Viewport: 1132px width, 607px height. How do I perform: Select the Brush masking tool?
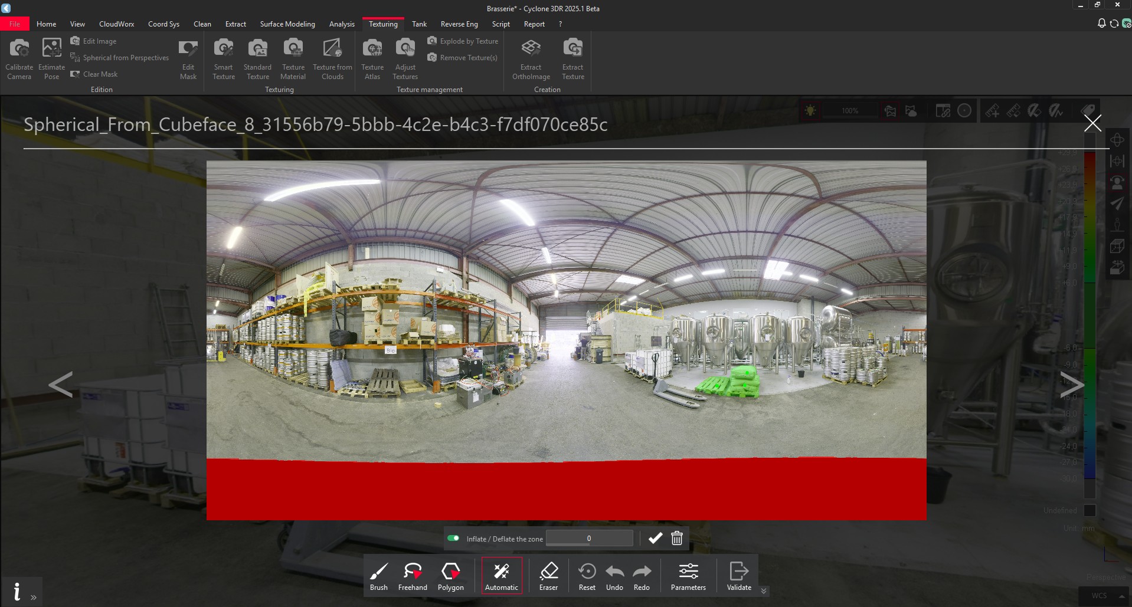[378, 575]
